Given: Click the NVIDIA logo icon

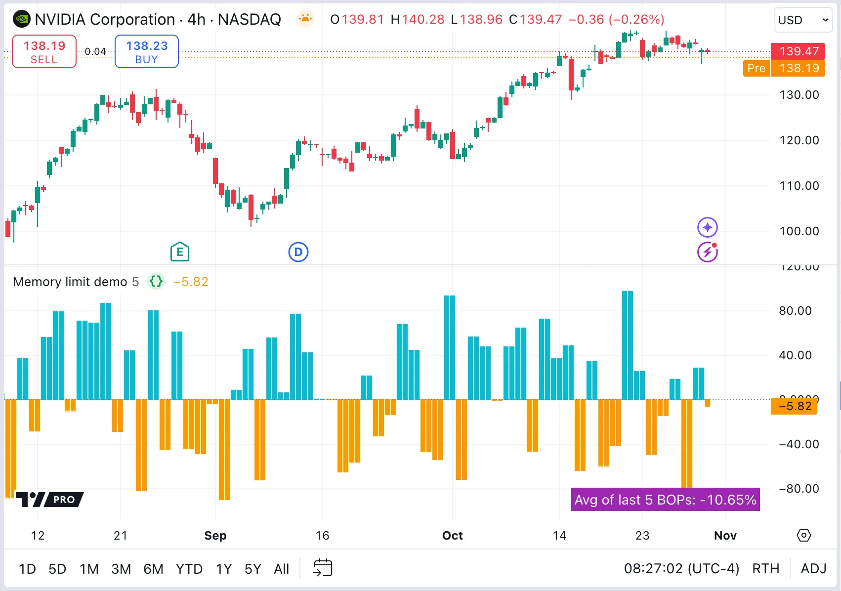Looking at the screenshot, I should tap(21, 19).
